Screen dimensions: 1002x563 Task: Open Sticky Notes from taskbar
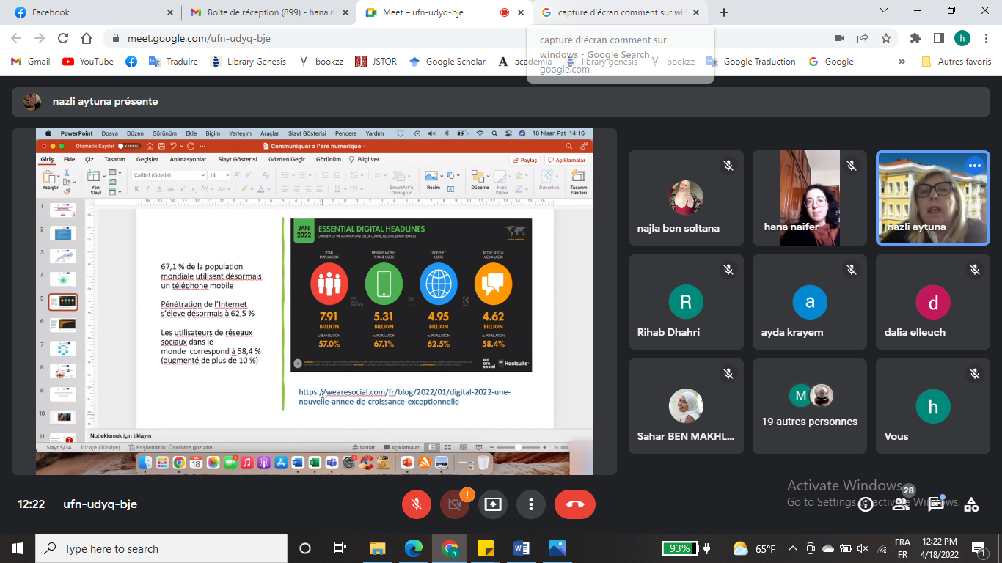(x=486, y=548)
